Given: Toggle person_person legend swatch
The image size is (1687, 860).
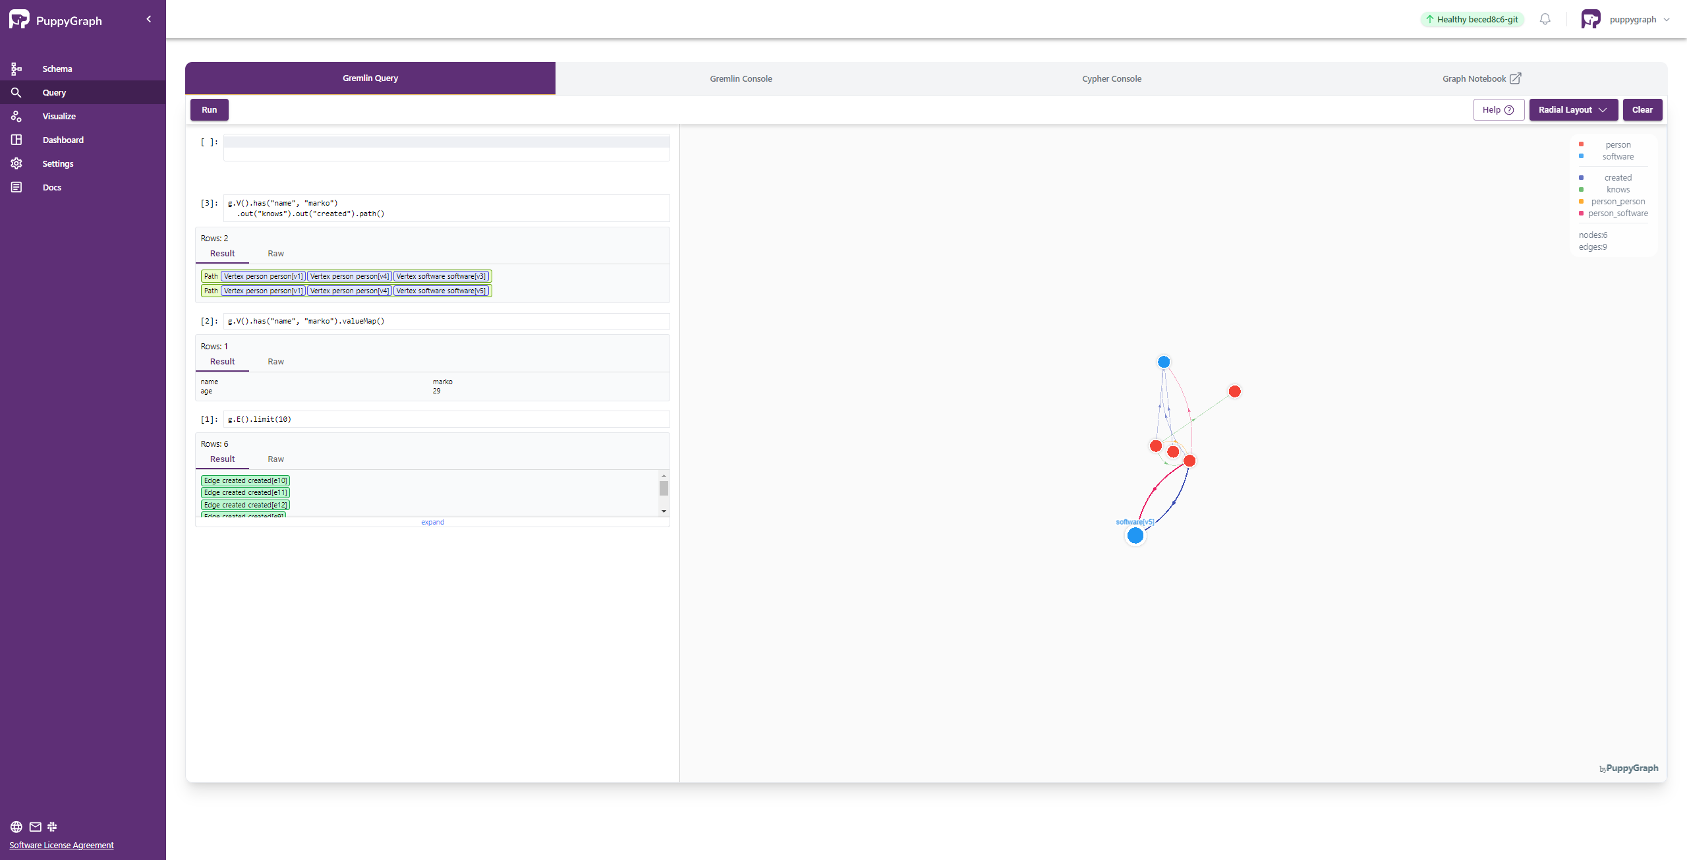Looking at the screenshot, I should (x=1581, y=201).
